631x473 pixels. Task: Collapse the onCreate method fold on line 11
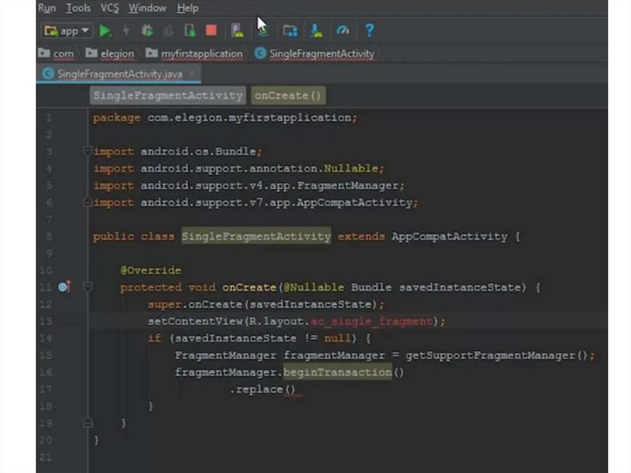tap(88, 287)
